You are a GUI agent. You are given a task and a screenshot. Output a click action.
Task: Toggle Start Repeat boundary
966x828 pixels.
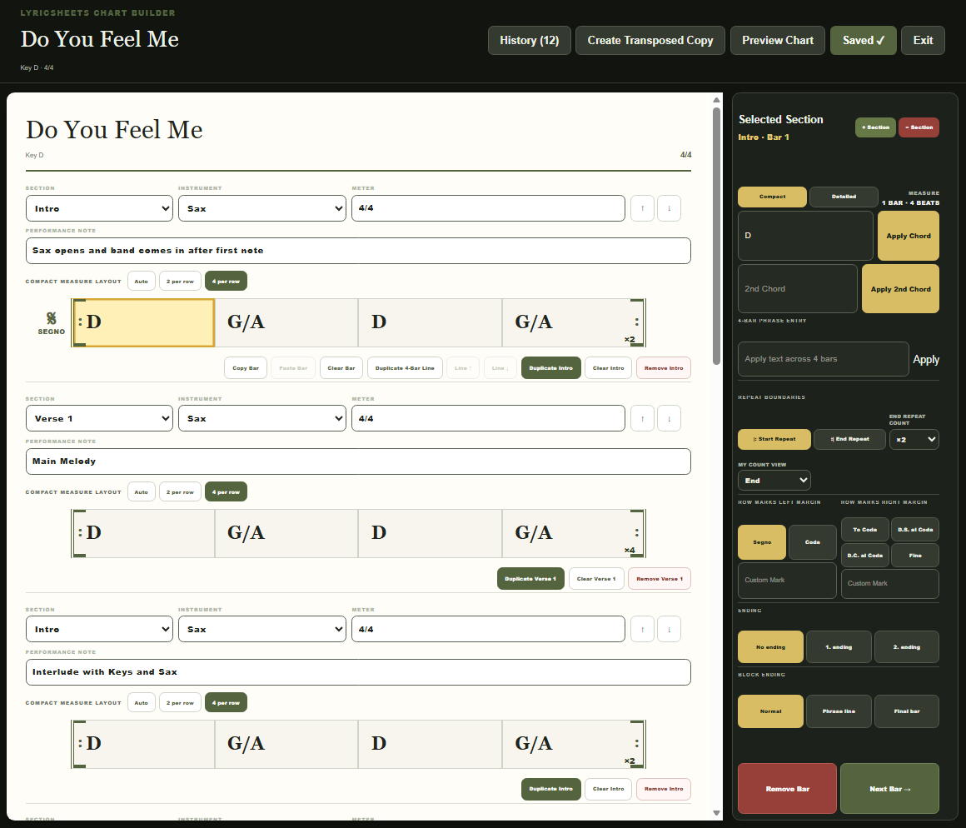774,439
